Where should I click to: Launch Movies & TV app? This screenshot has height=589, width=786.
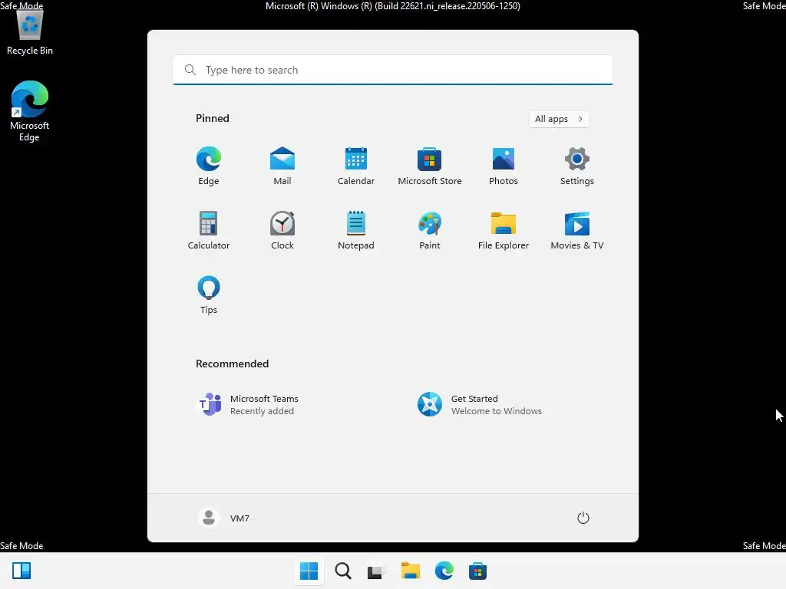coord(577,230)
